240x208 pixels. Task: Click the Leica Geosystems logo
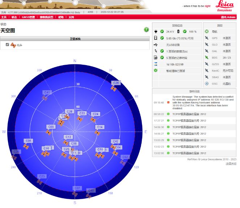pyautogui.click(x=224, y=6)
